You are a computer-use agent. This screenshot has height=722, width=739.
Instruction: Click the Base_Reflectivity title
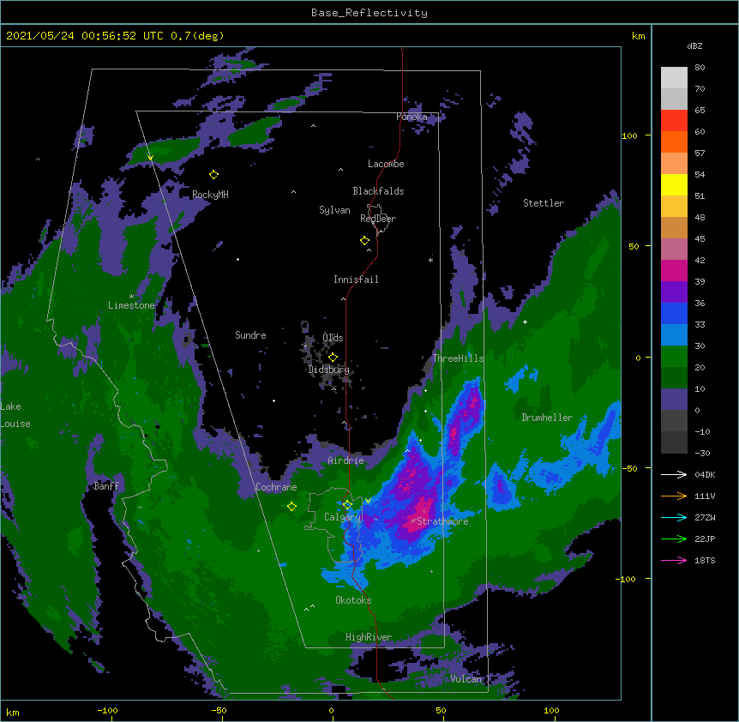coord(369,13)
